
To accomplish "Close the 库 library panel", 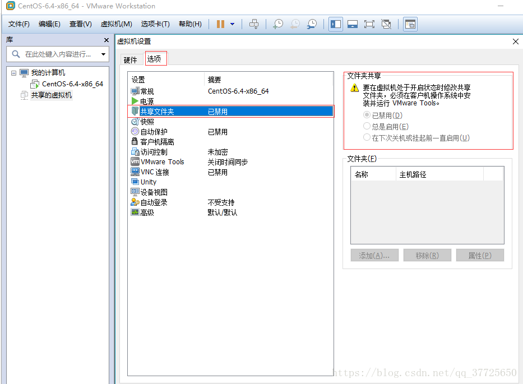I will [107, 40].
